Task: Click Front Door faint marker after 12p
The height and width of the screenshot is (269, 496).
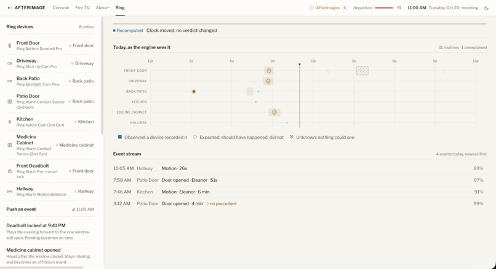Action: point(328,71)
